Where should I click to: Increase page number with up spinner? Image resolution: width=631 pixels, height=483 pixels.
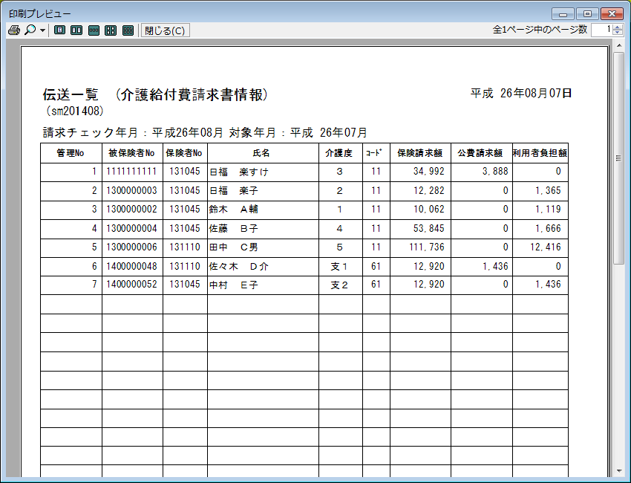618,27
